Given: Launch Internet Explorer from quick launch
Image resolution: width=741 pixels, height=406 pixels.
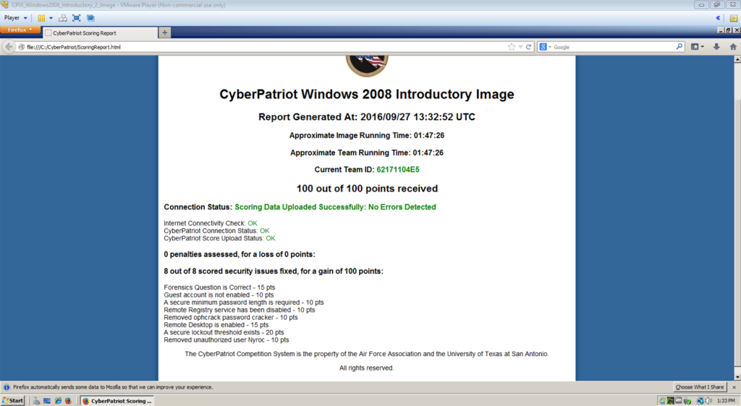Looking at the screenshot, I should point(58,401).
